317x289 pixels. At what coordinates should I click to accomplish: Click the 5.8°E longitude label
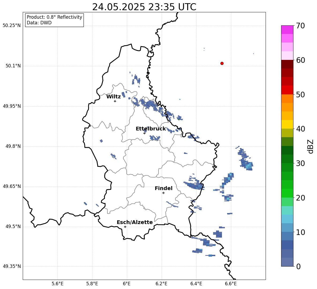(92, 284)
